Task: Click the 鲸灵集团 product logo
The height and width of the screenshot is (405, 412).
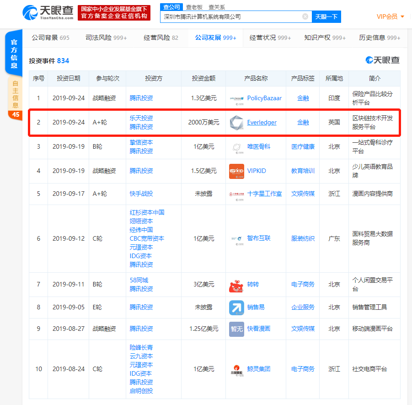Action: [x=236, y=369]
